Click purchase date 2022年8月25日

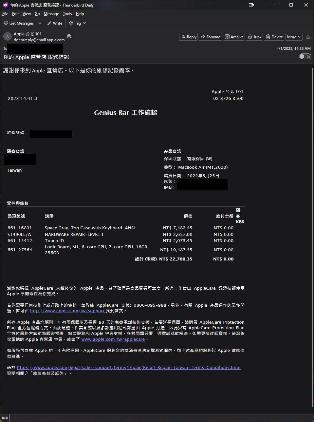(x=203, y=176)
